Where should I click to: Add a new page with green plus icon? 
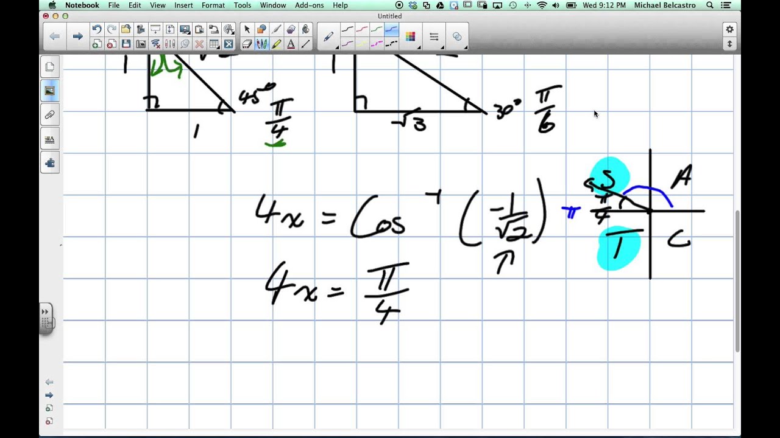[x=96, y=44]
